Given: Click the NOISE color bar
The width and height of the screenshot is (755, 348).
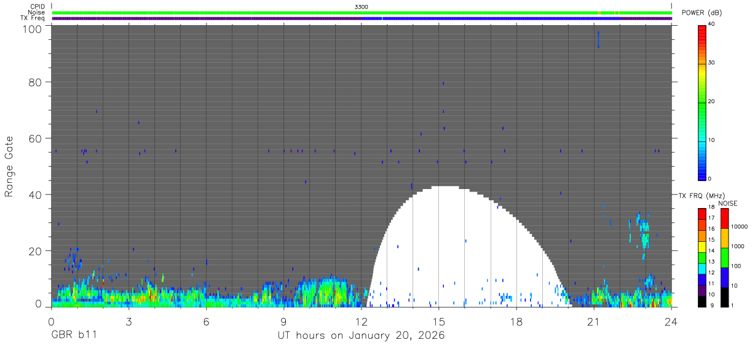Looking at the screenshot, I should (724, 257).
